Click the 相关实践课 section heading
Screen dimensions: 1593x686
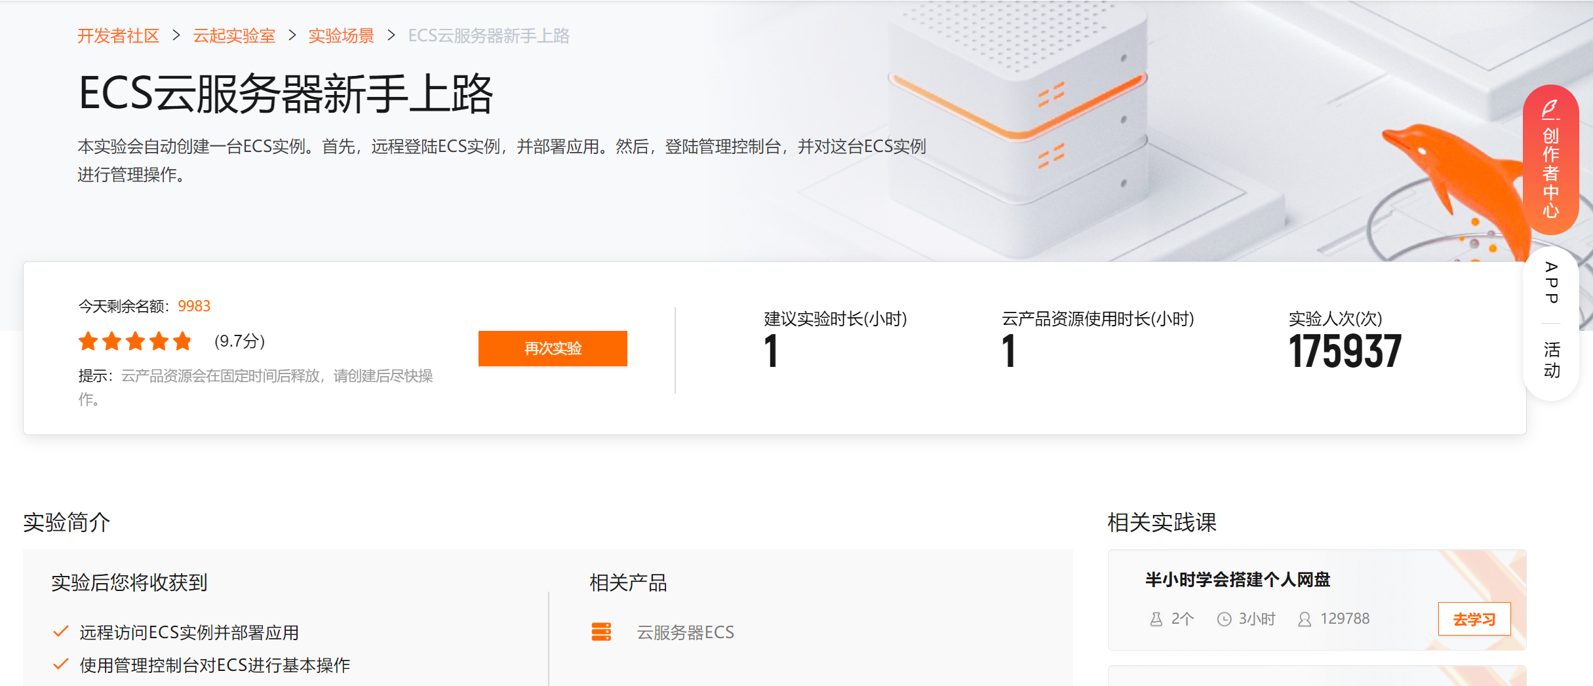pyautogui.click(x=1162, y=522)
